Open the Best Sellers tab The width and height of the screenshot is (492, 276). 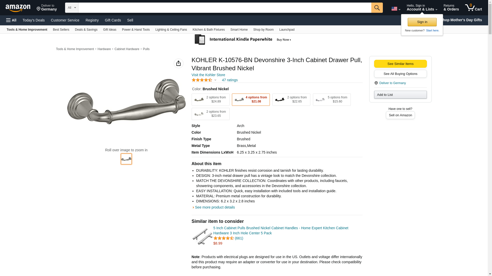tap(61, 30)
